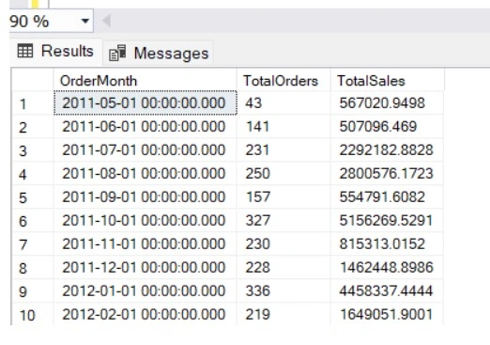Select row header 1
The width and height of the screenshot is (490, 345).
click(33, 103)
